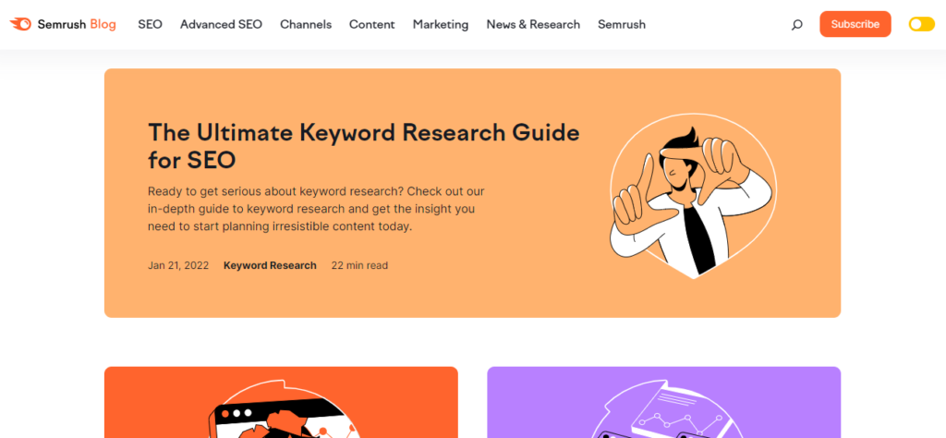Open the Marketing menu item
The height and width of the screenshot is (438, 946).
point(441,24)
